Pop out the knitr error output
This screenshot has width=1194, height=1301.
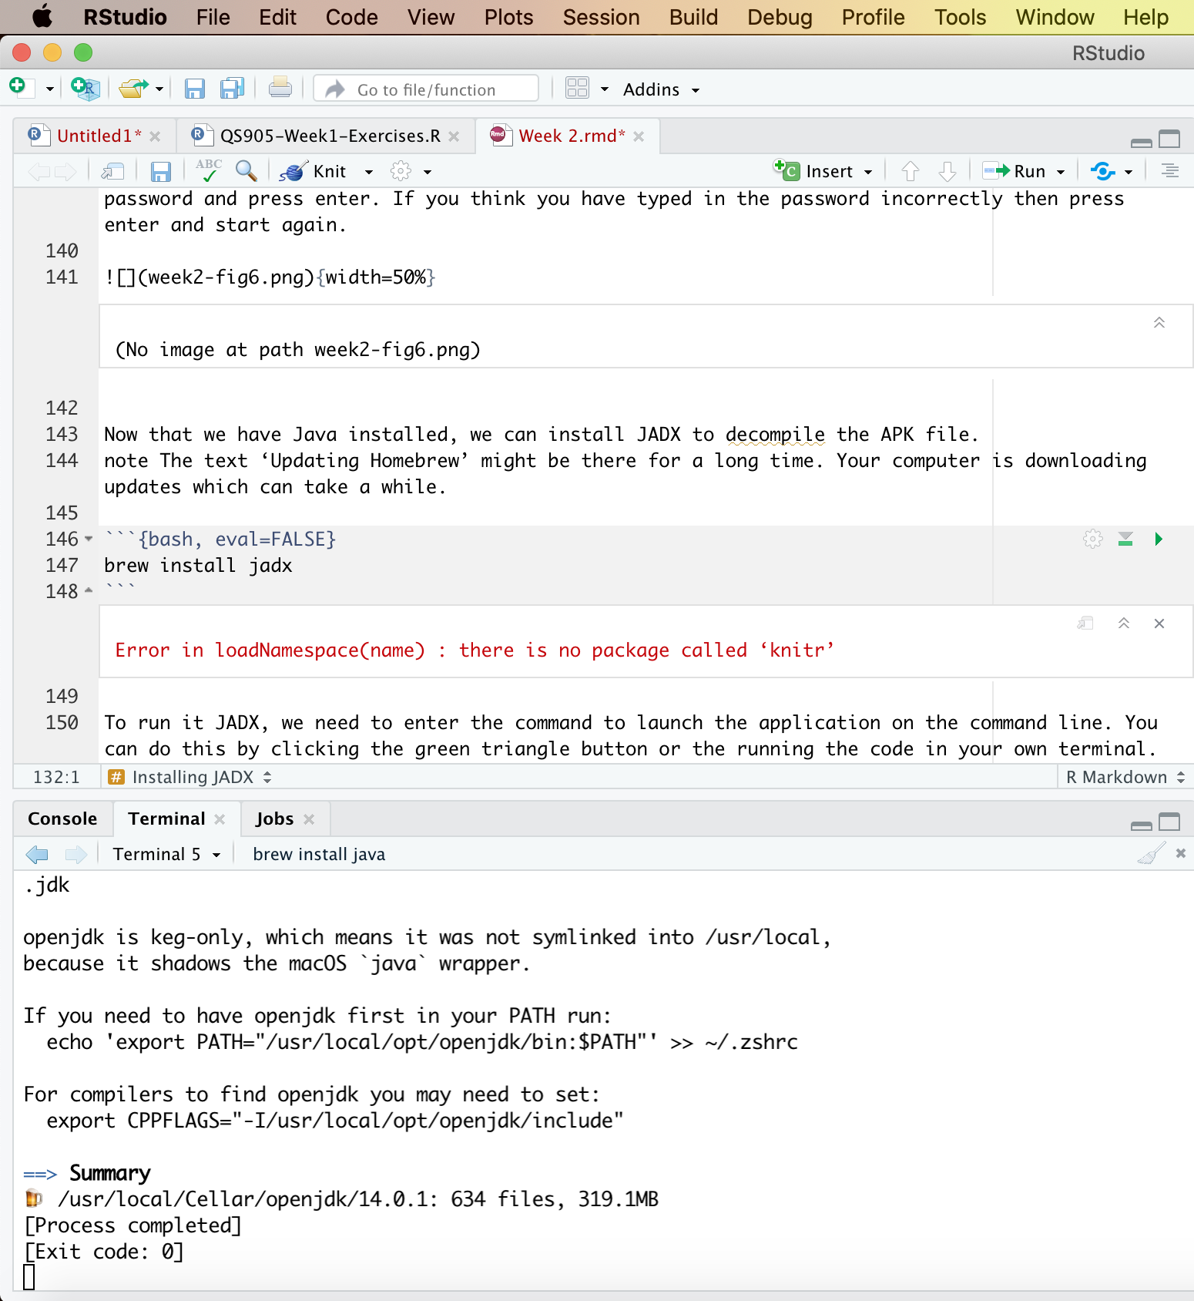(x=1085, y=623)
